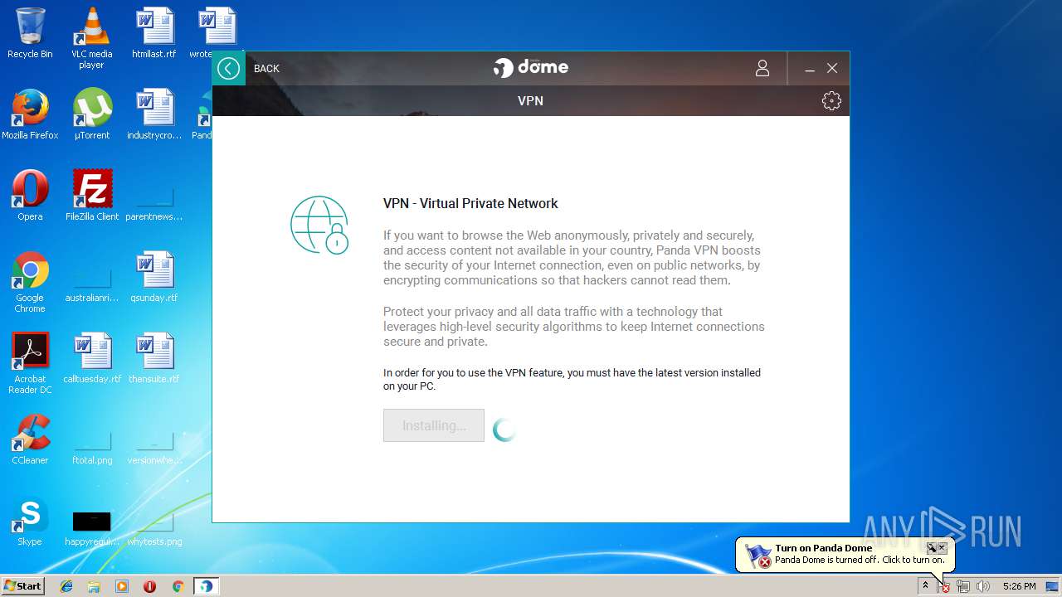Click Show desktop button at taskbar end
This screenshot has height=597, width=1062.
coord(1052,586)
